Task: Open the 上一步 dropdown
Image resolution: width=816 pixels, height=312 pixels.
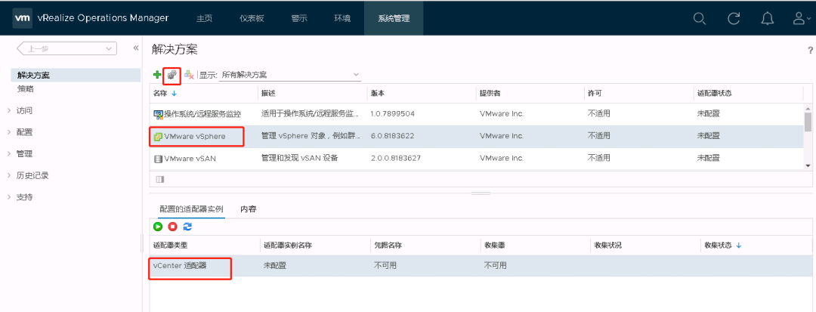Action: point(66,49)
